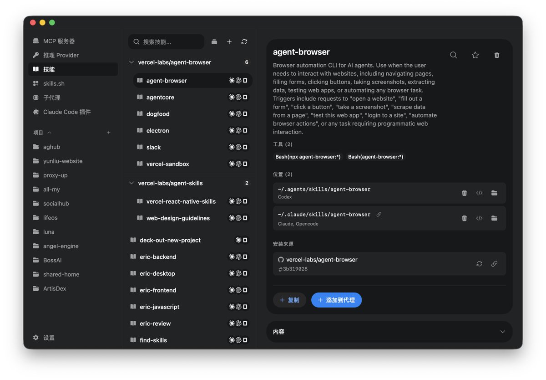Open 子代理 in the sidebar
The width and height of the screenshot is (546, 380).
(x=73, y=98)
